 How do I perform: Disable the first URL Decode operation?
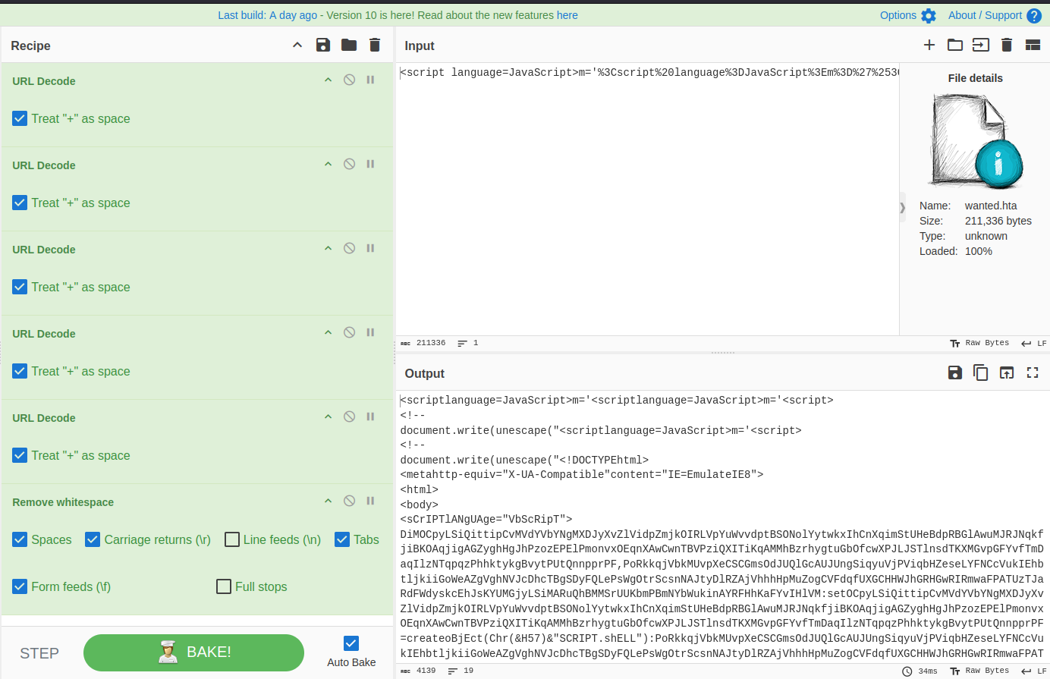[x=349, y=80]
